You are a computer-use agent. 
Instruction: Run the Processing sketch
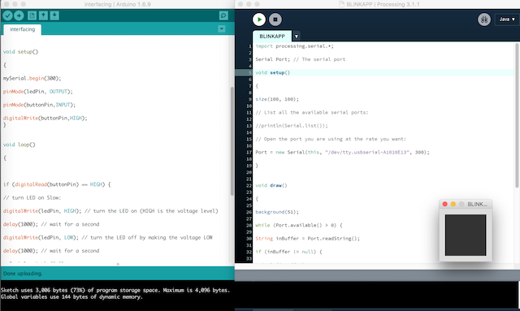[x=259, y=19]
